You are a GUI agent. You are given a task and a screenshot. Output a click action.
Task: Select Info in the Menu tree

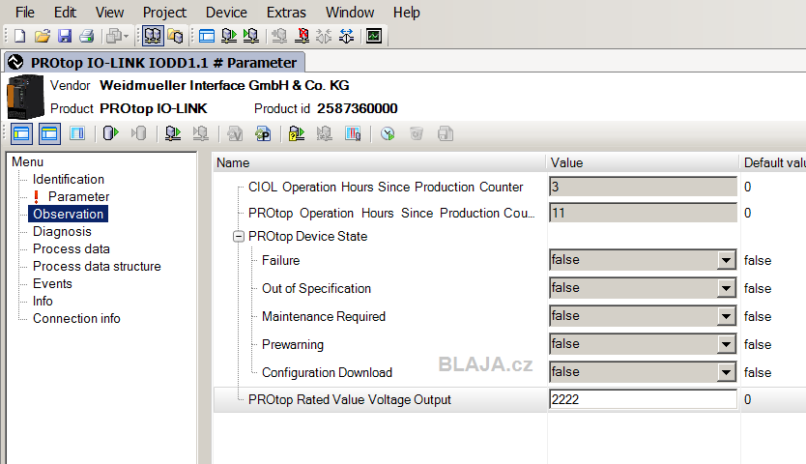click(x=43, y=301)
